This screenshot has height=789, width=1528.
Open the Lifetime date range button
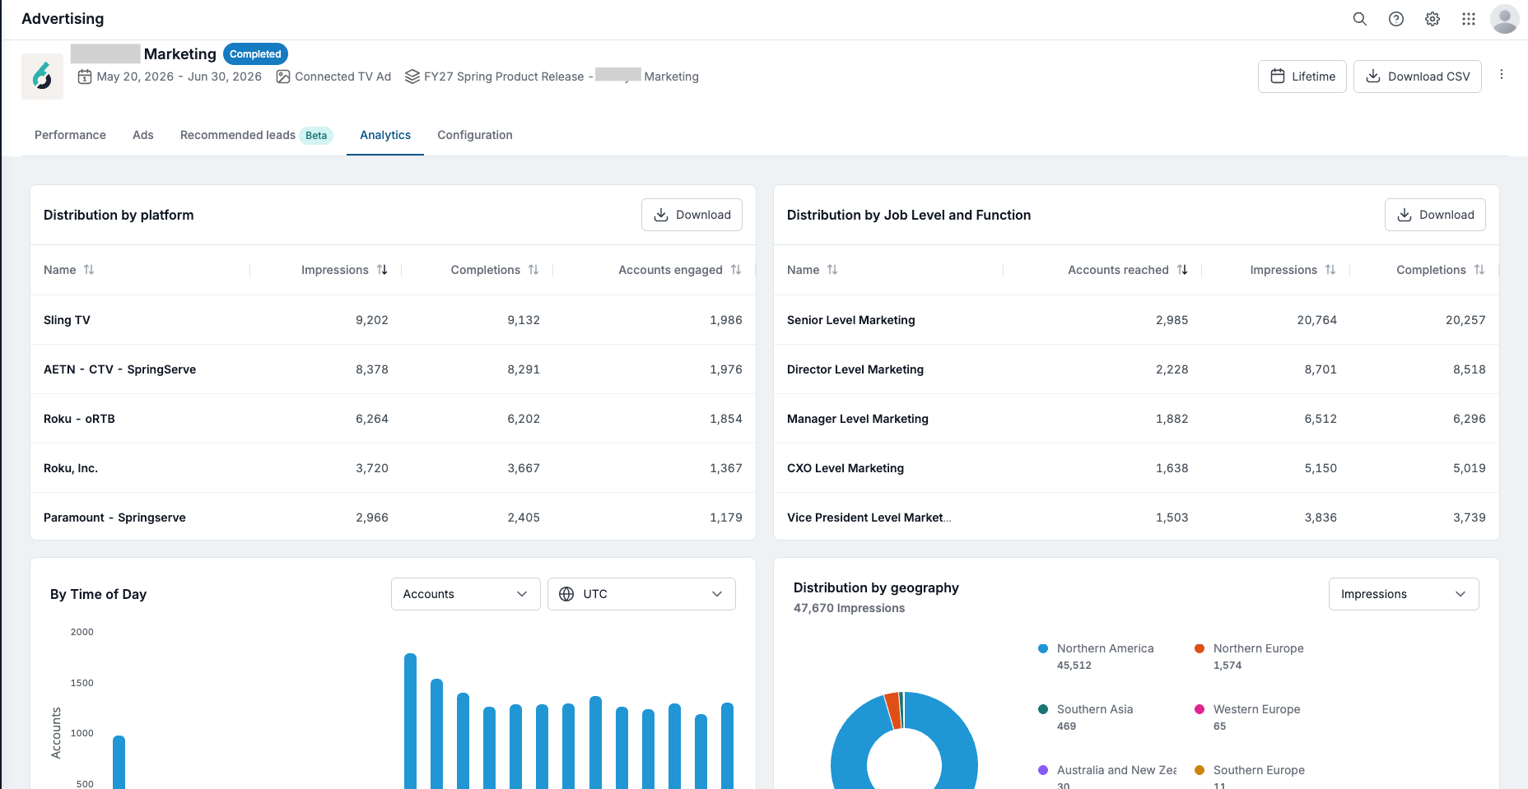point(1302,77)
